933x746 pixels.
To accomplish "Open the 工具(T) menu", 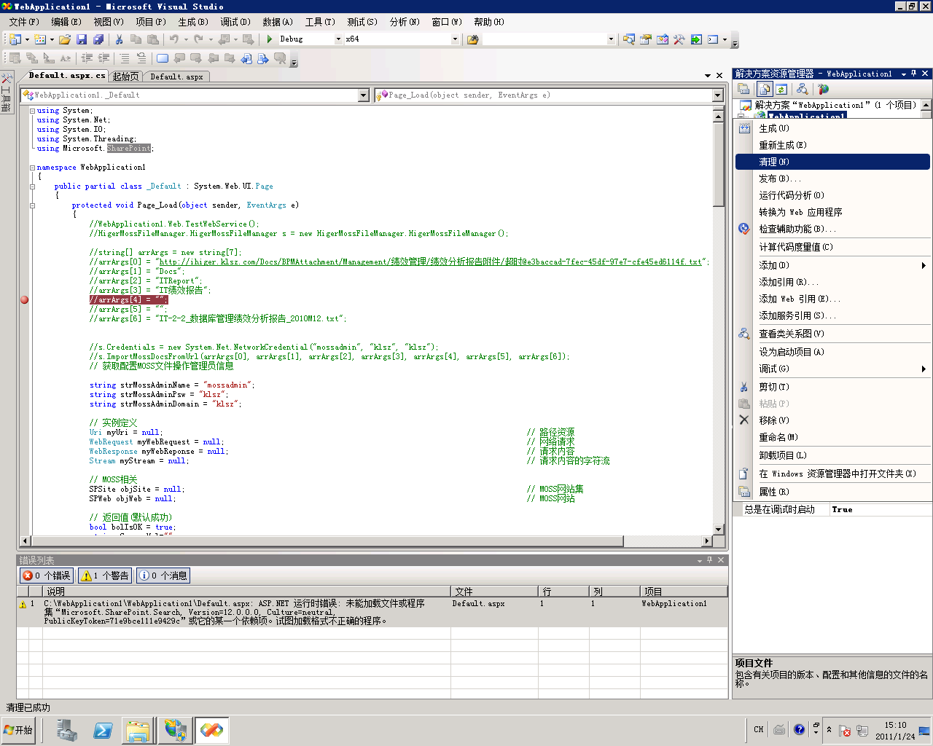I will [x=320, y=22].
